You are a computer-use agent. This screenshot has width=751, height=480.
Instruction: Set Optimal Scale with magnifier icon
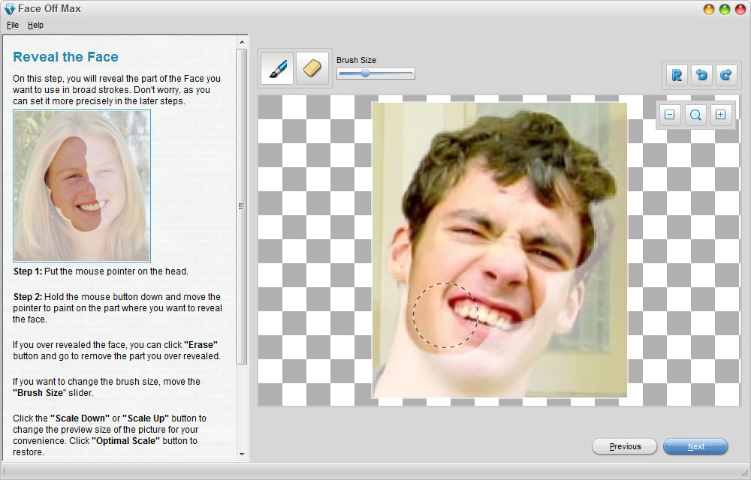(x=695, y=115)
